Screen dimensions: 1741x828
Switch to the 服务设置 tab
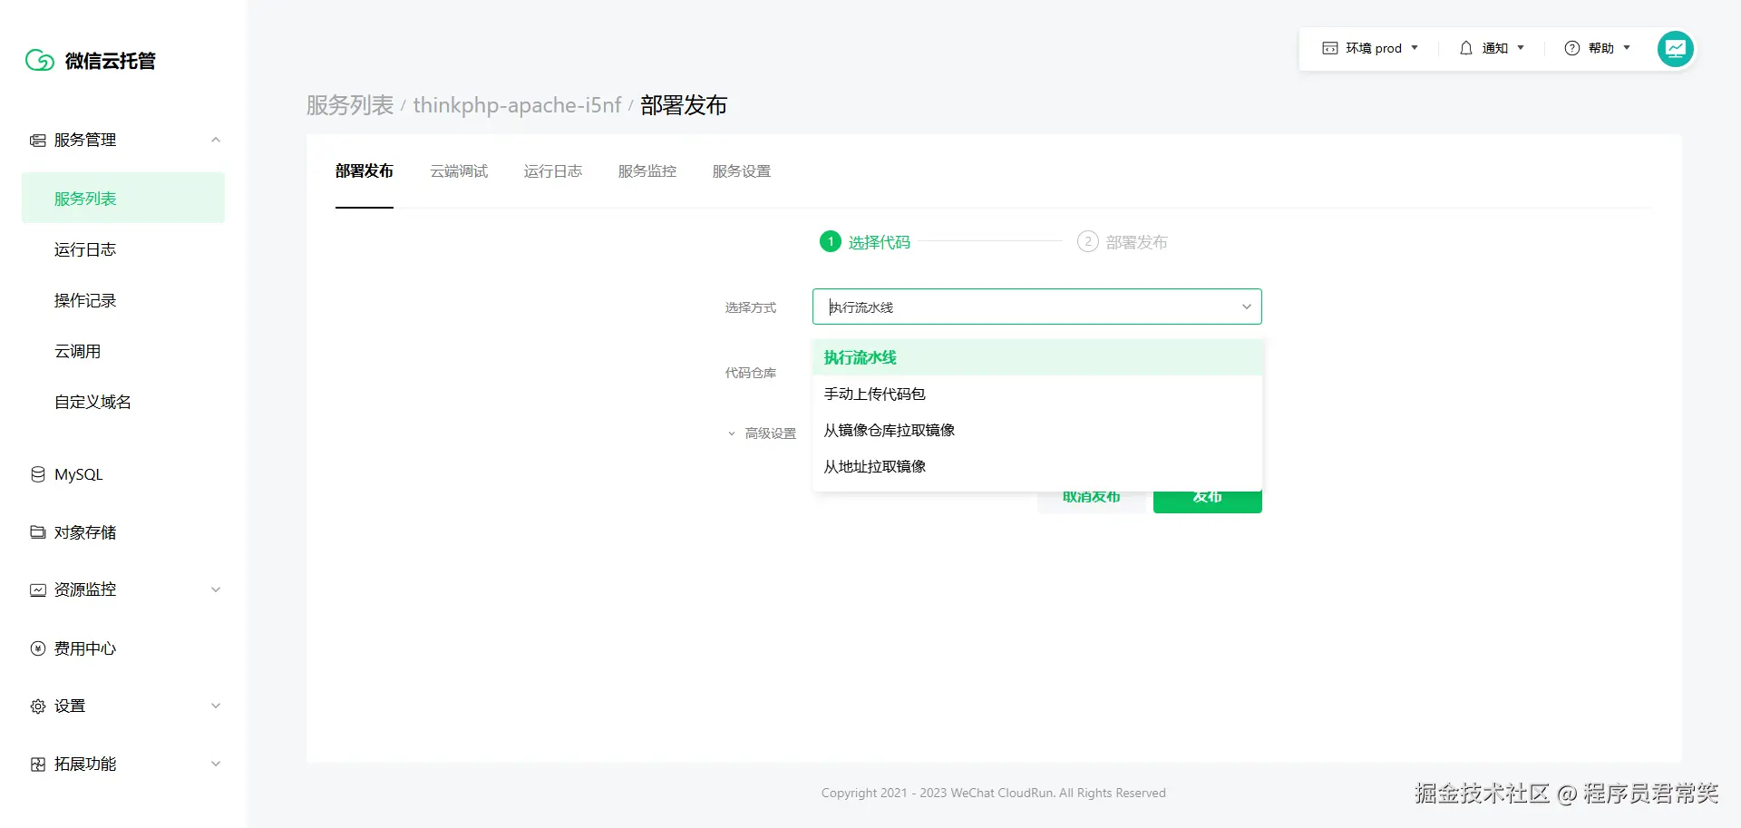[742, 171]
